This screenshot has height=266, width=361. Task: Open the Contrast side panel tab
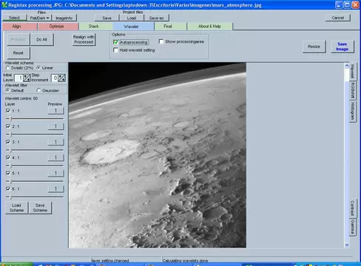coord(352,208)
